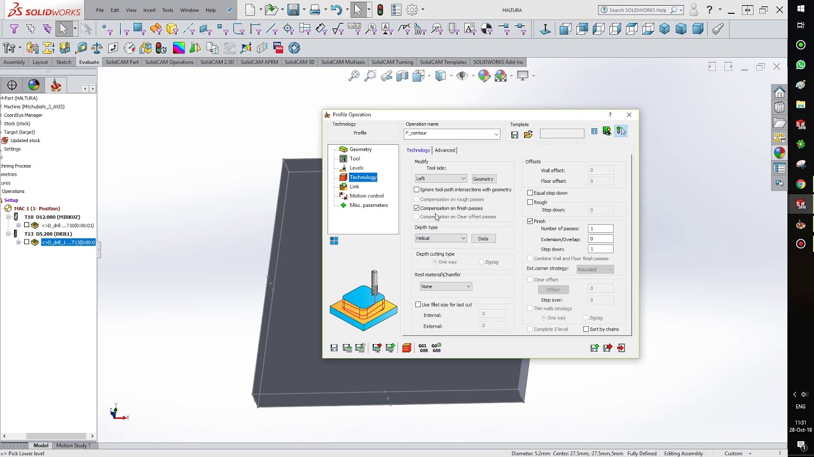Screen dimensions: 814x457
Task: Switch to SolidCAM Operations tab
Action: [169, 62]
